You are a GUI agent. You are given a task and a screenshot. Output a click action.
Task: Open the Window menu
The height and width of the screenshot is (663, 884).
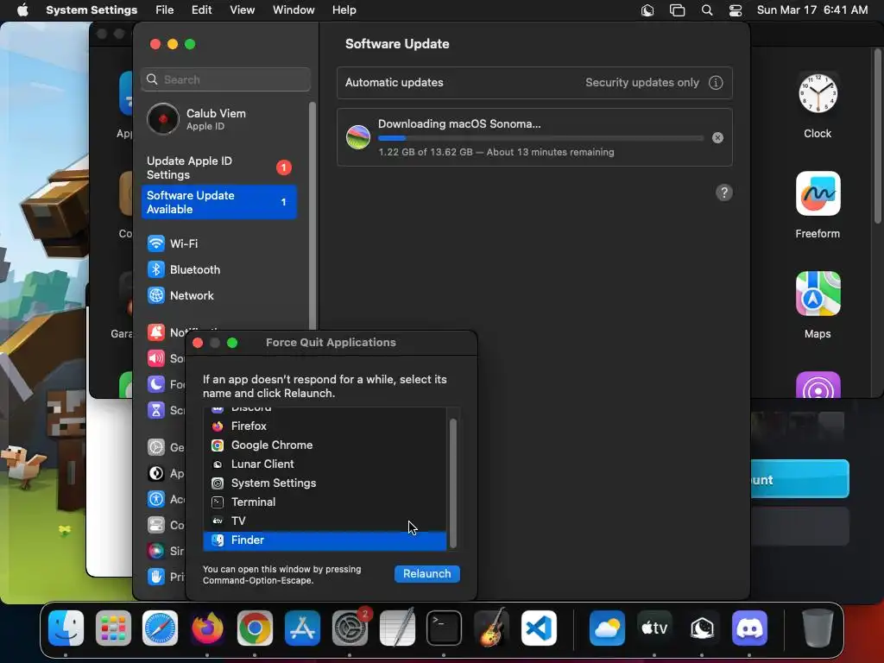point(294,10)
